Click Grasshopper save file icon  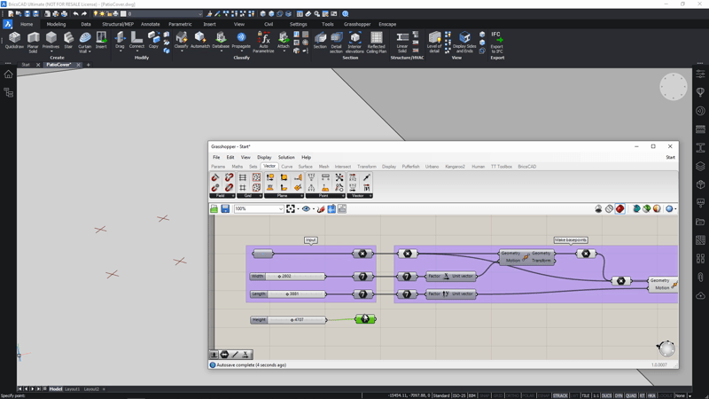coord(225,208)
